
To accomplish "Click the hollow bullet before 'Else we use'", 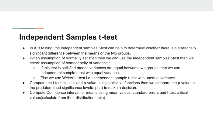I will tap(34, 78).
